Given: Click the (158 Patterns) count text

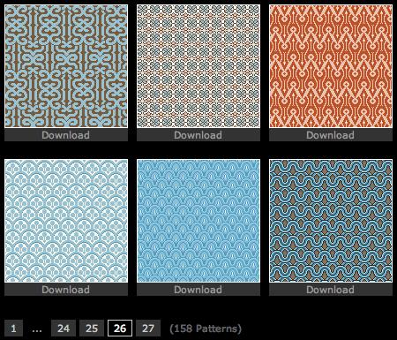Looking at the screenshot, I should (206, 329).
